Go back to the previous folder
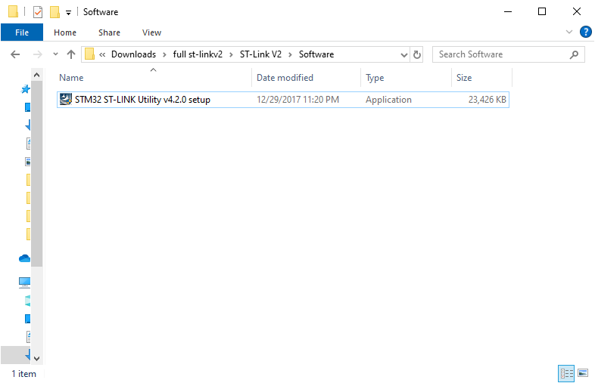Image resolution: width=595 pixels, height=383 pixels. pyautogui.click(x=15, y=54)
